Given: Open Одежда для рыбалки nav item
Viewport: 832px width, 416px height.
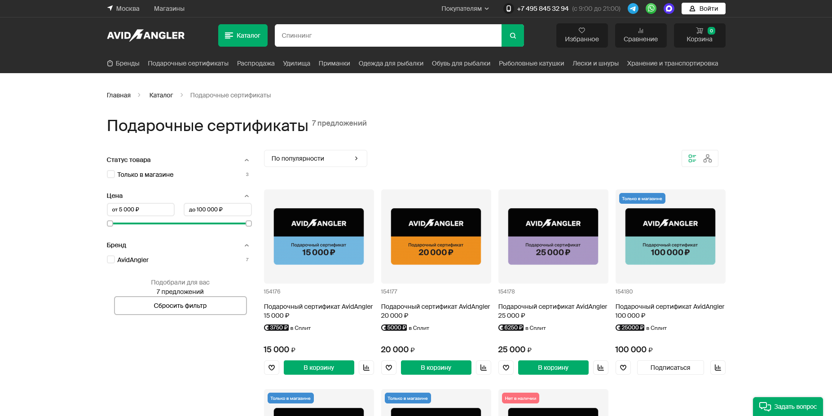Looking at the screenshot, I should coord(391,63).
